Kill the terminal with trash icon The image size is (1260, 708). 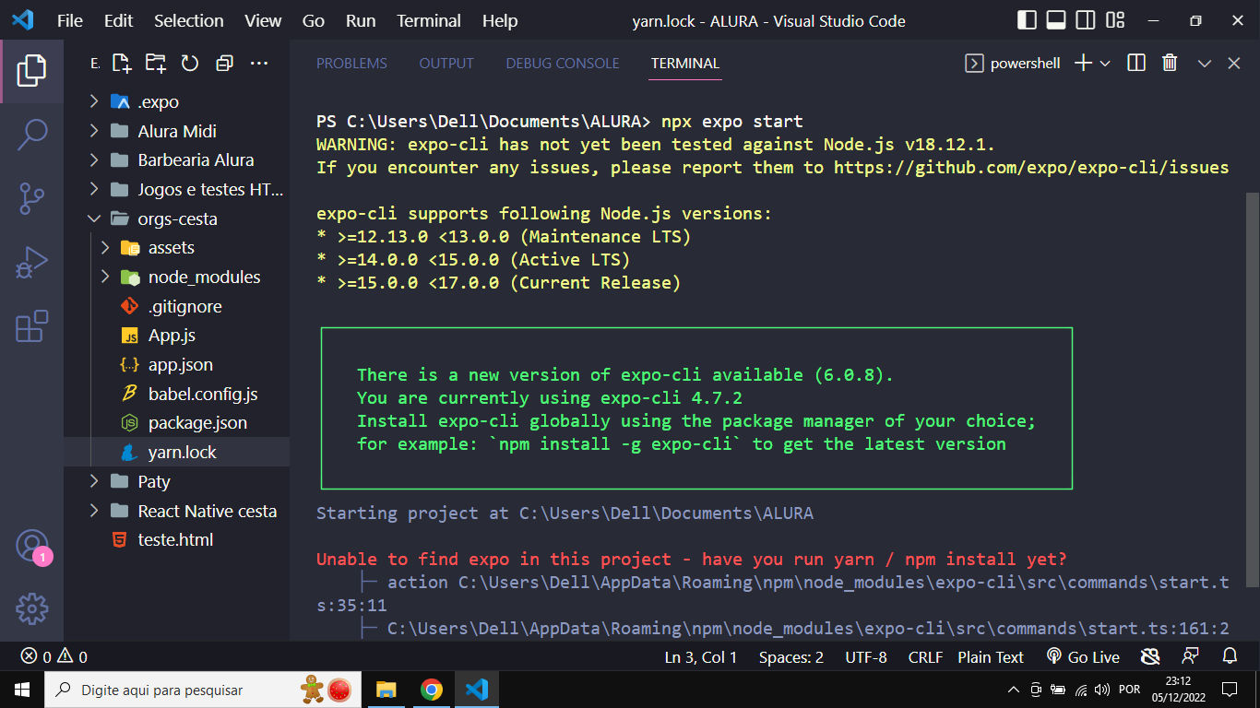(1170, 63)
